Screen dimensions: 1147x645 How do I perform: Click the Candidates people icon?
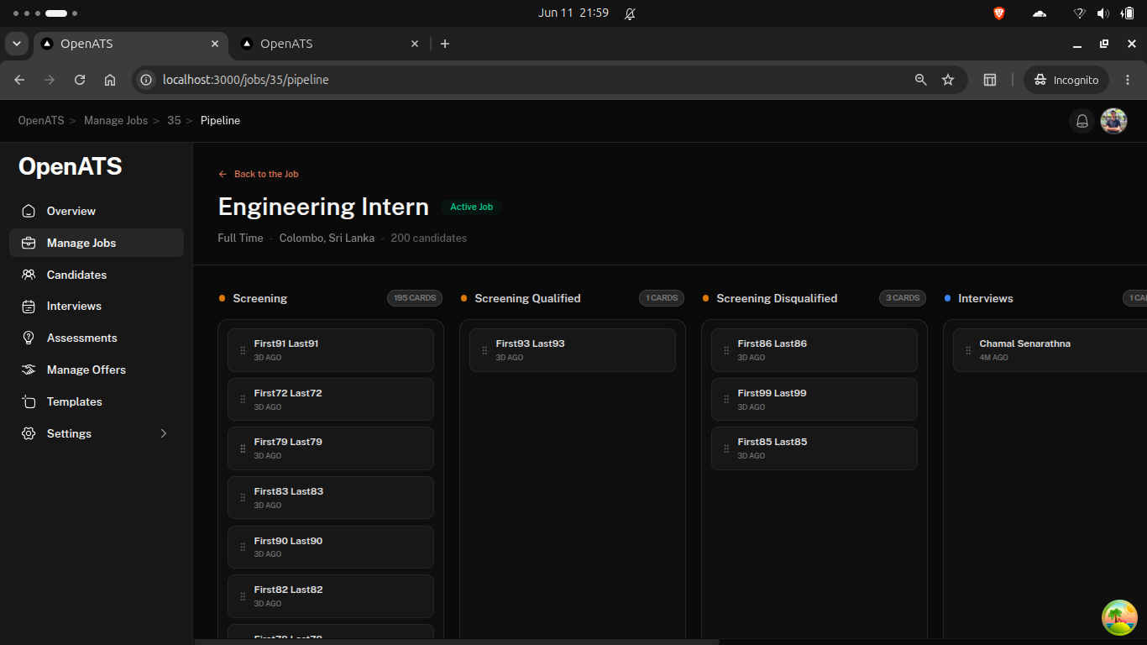coord(29,275)
